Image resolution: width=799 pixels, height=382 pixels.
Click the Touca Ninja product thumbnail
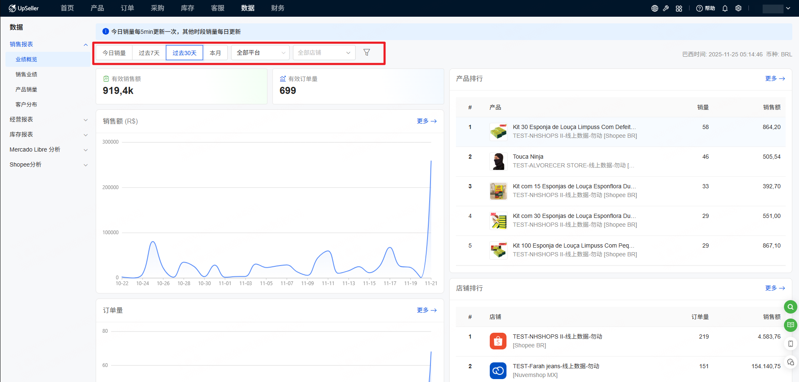498,161
